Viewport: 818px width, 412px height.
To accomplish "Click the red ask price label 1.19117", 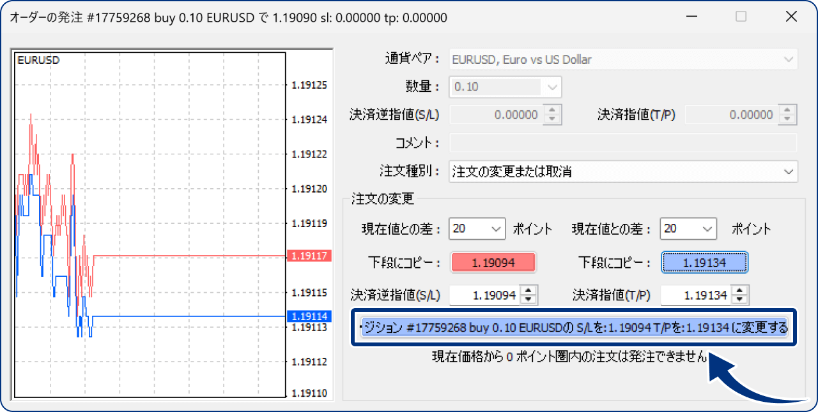I will pos(309,256).
